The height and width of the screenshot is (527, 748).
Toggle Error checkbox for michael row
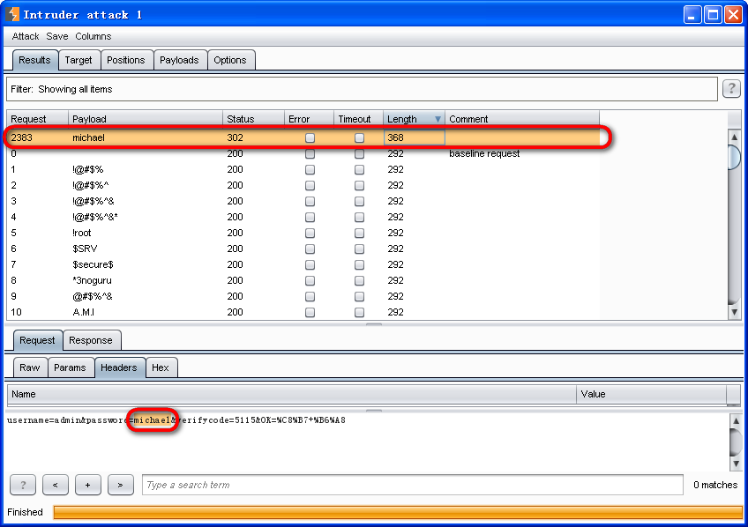pyautogui.click(x=310, y=137)
